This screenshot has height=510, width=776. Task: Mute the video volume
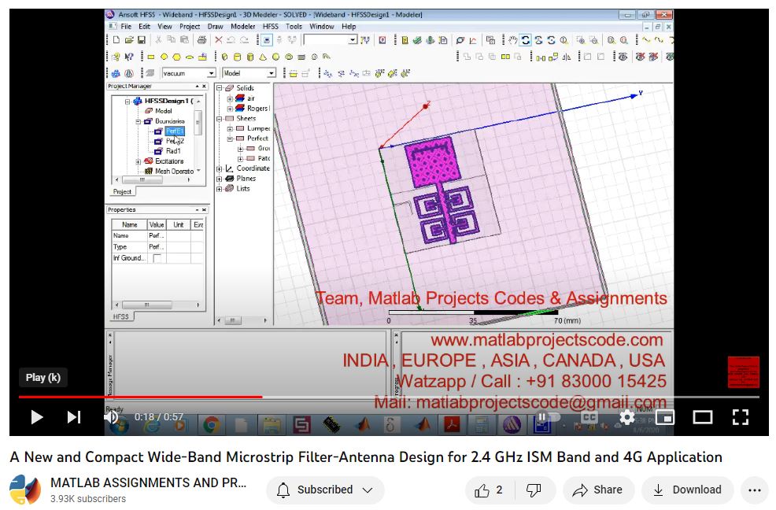click(111, 417)
